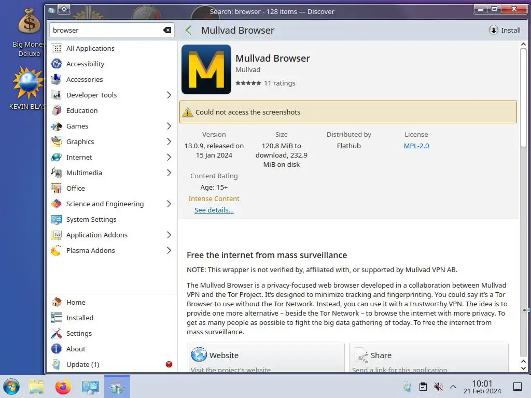Expand the Graphics subcategories
This screenshot has height=398, width=531.
click(169, 142)
